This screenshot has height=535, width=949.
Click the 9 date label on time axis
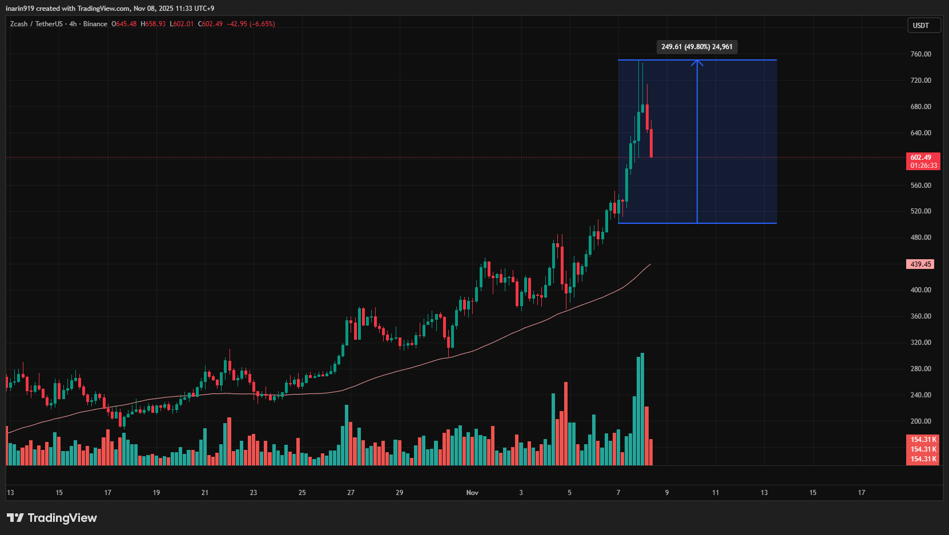coord(667,493)
